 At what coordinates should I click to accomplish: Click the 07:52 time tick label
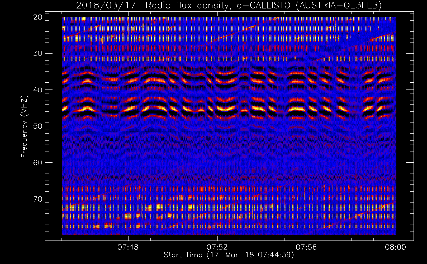click(217, 247)
